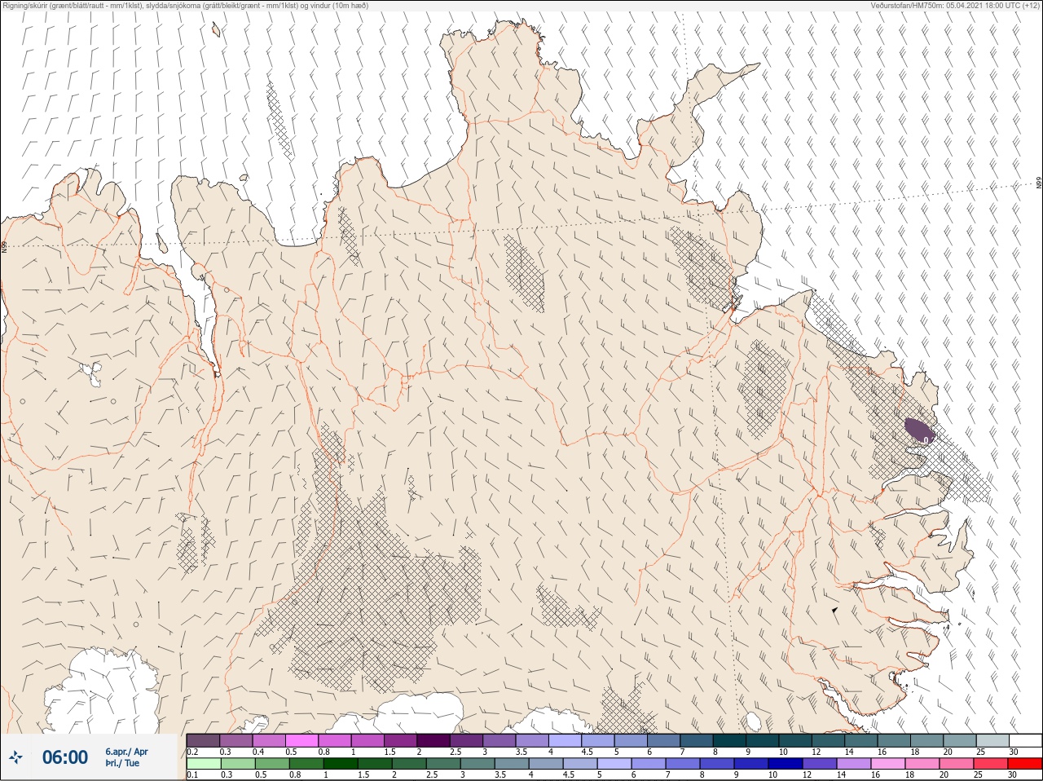The image size is (1043, 781).
Task: Click the '0.2' value label in the top legend row
Action: [192, 752]
